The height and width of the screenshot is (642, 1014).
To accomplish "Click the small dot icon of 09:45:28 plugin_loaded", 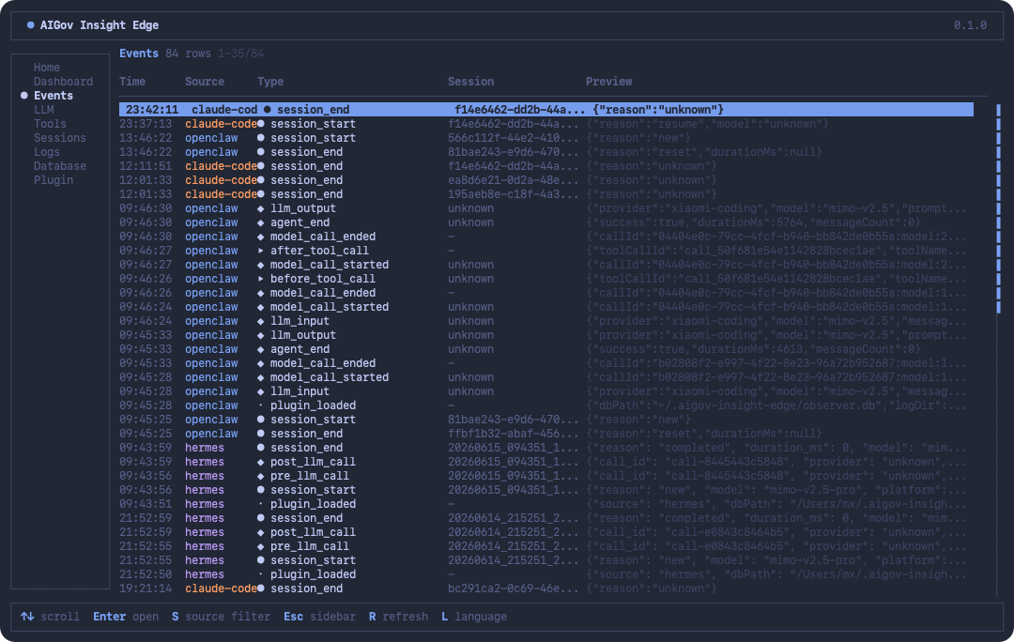I will 261,406.
